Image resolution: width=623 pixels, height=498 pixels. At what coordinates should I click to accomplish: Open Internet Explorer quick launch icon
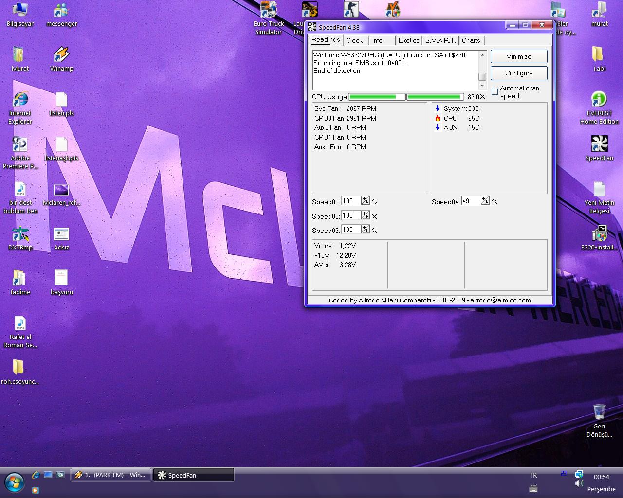(x=36, y=475)
